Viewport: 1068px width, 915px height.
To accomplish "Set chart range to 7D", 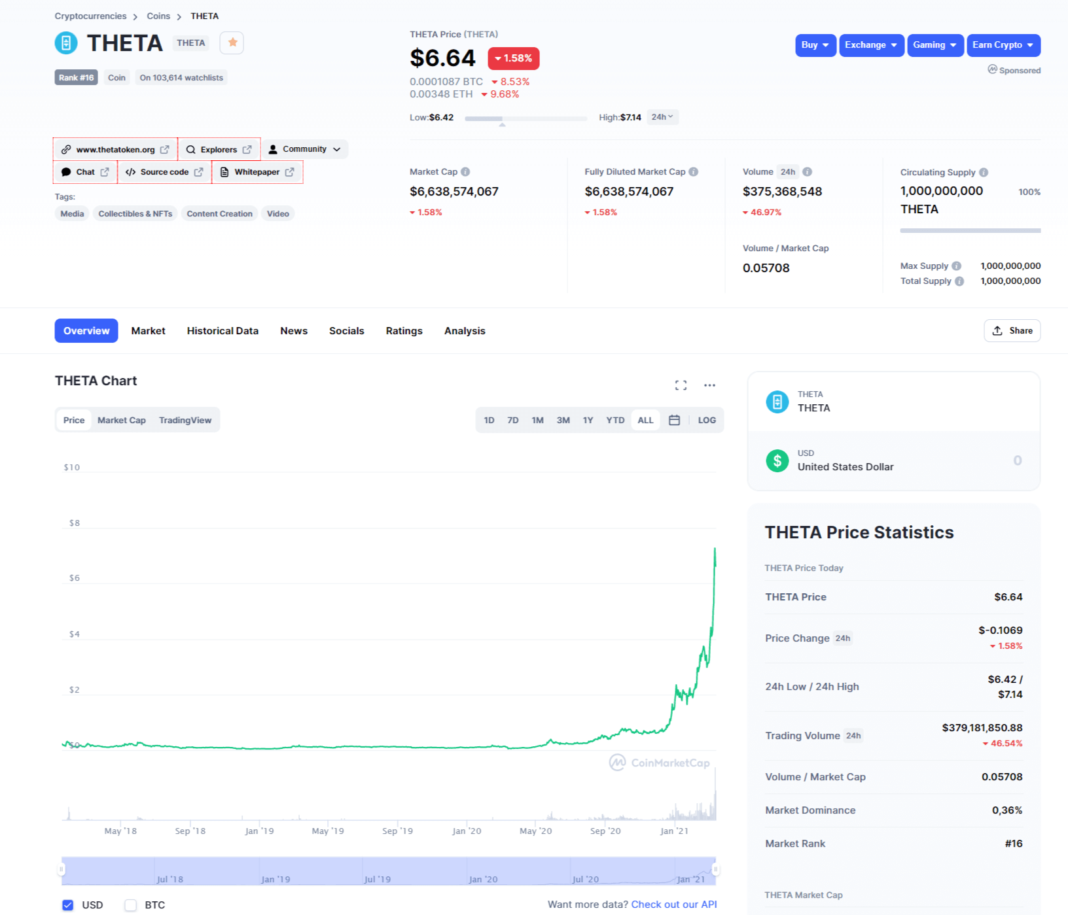I will pyautogui.click(x=513, y=420).
